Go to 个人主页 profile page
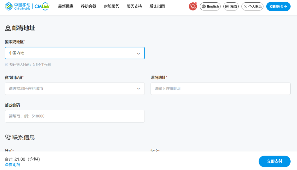Image resolution: width=297 pixels, height=170 pixels. coord(253,6)
